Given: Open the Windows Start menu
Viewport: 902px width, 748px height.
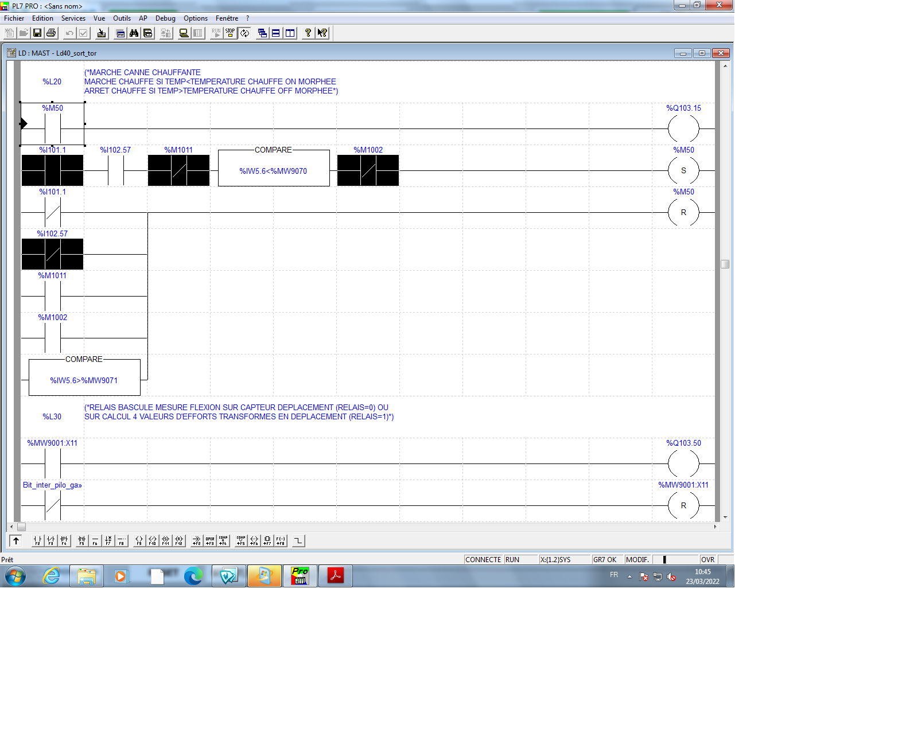Looking at the screenshot, I should tap(15, 576).
